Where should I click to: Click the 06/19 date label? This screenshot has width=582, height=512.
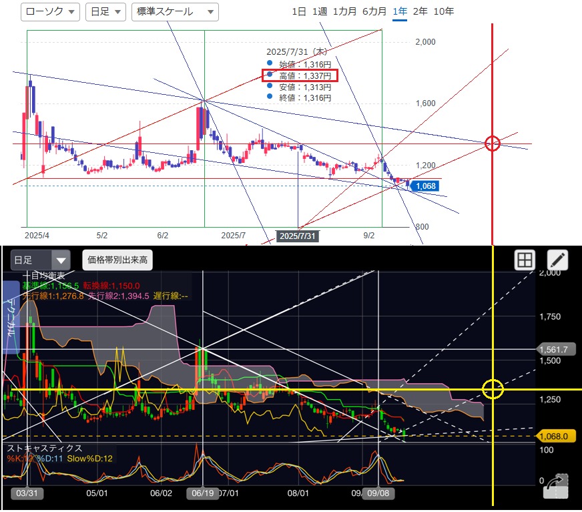pos(202,494)
